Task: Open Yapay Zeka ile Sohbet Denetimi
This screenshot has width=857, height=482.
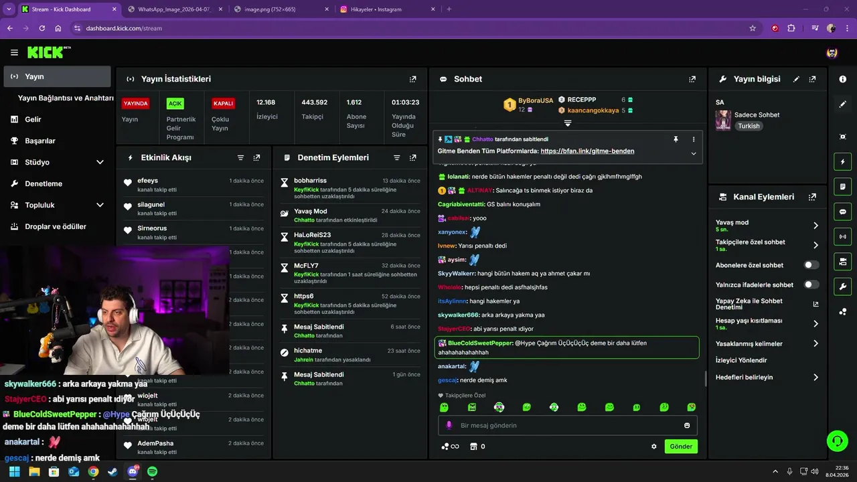Action: (x=767, y=304)
